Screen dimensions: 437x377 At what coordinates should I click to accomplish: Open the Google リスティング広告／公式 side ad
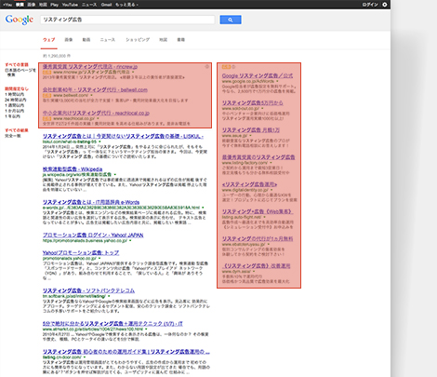tap(258, 75)
